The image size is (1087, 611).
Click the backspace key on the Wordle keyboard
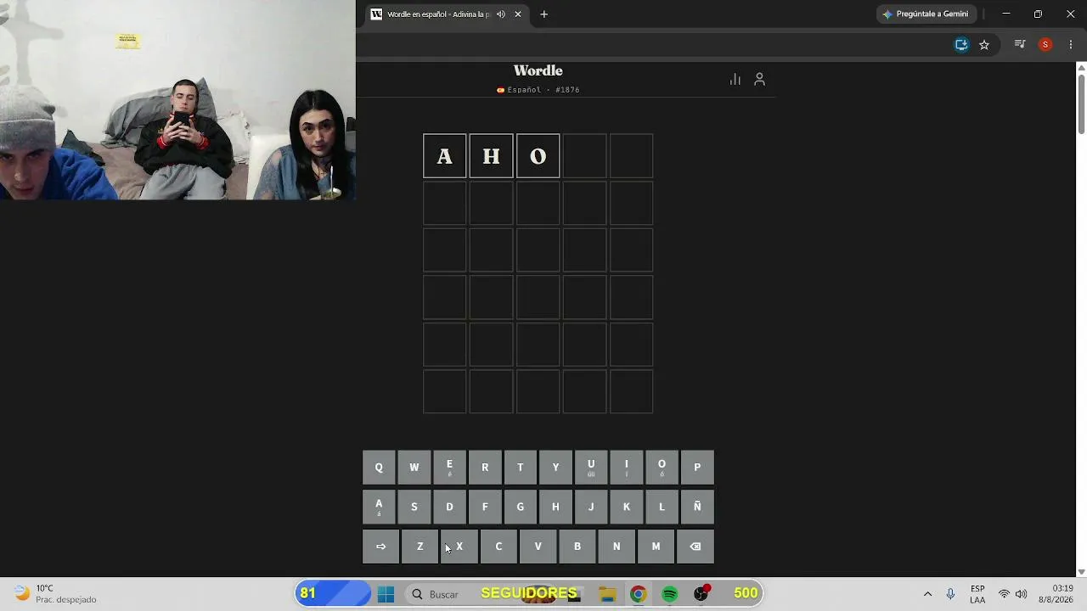(x=696, y=547)
